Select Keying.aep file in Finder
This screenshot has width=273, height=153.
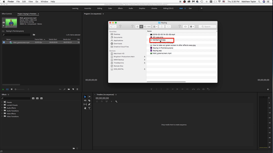click(157, 51)
